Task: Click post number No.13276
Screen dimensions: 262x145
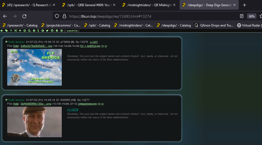Action: [x=82, y=42]
